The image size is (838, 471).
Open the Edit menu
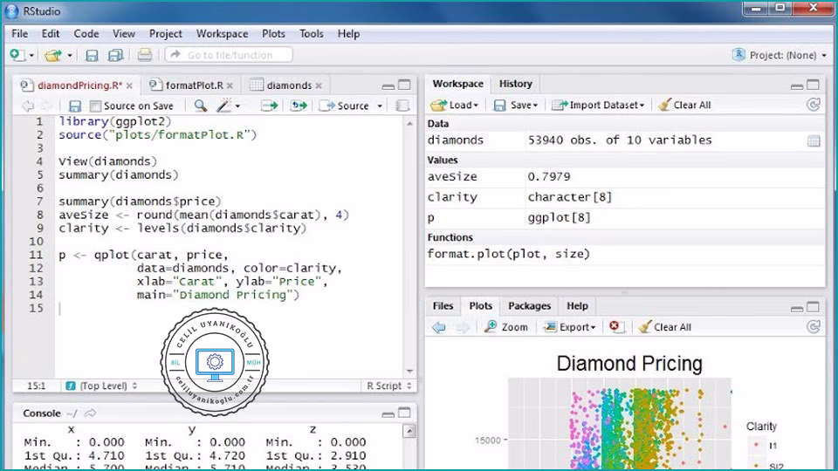pos(51,34)
